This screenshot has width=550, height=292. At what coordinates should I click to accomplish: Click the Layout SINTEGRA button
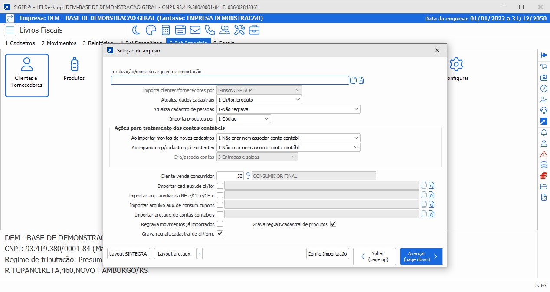tap(128, 254)
